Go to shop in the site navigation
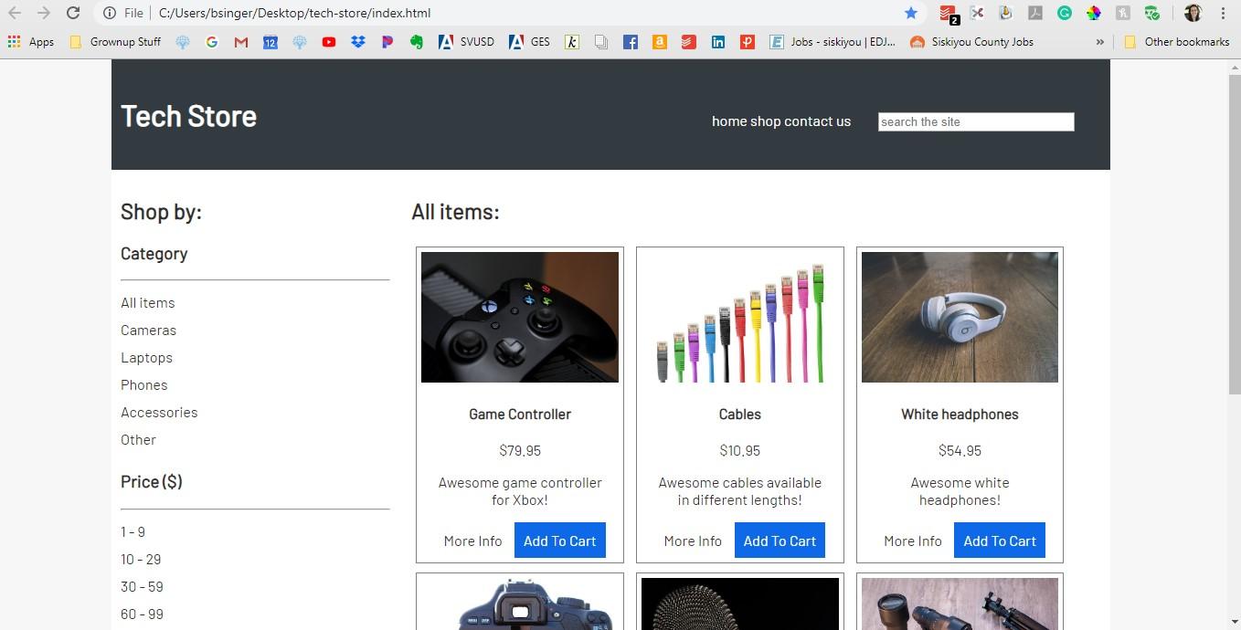 tap(766, 121)
